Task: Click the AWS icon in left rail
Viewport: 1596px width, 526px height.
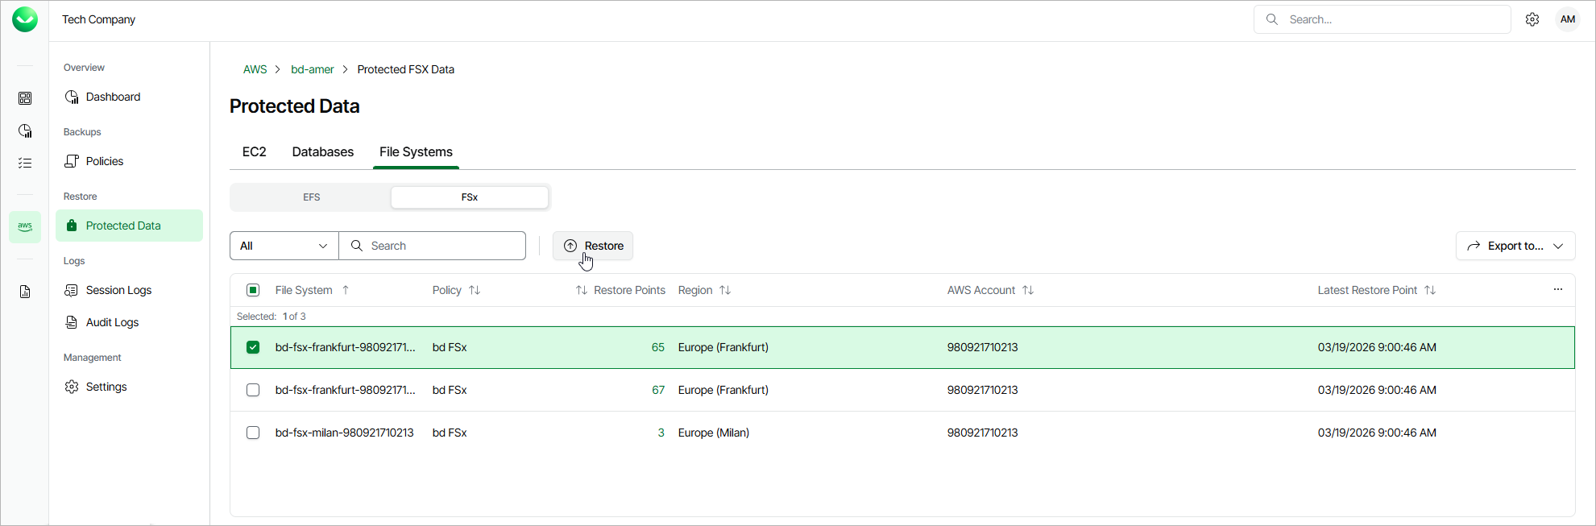Action: pyautogui.click(x=25, y=227)
